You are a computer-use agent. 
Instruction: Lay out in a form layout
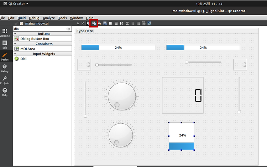tap(133, 23)
